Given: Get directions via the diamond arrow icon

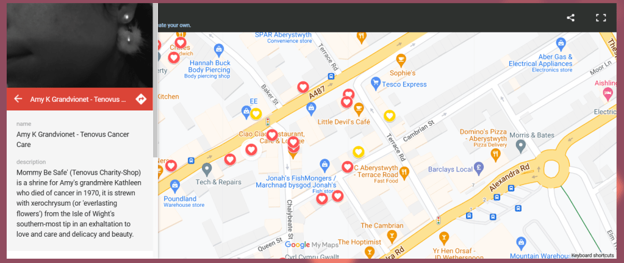Looking at the screenshot, I should pos(141,99).
